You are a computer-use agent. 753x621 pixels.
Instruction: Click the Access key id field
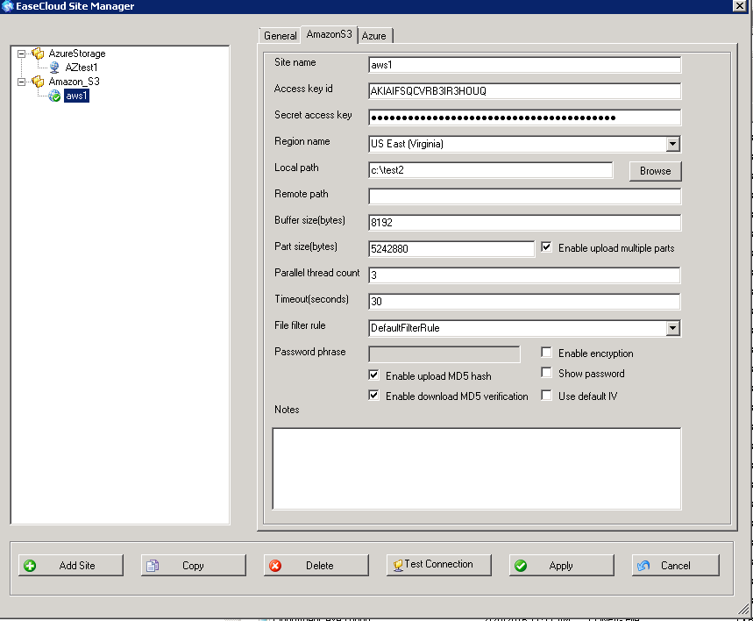point(524,91)
